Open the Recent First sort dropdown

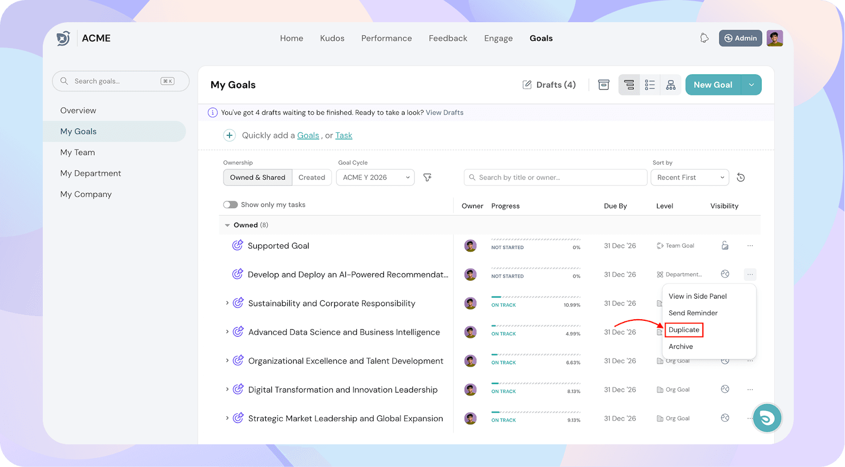coord(690,177)
